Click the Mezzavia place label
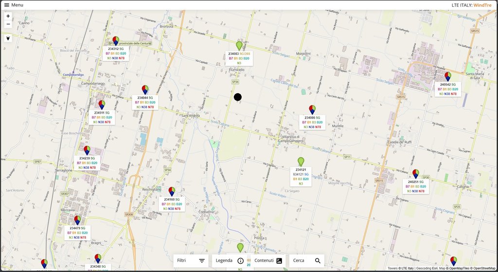 [67, 210]
